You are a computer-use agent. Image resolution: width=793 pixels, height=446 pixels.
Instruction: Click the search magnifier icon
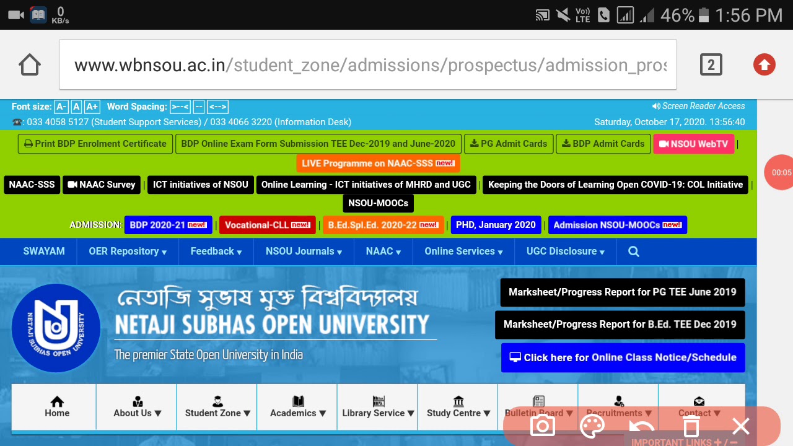point(634,251)
